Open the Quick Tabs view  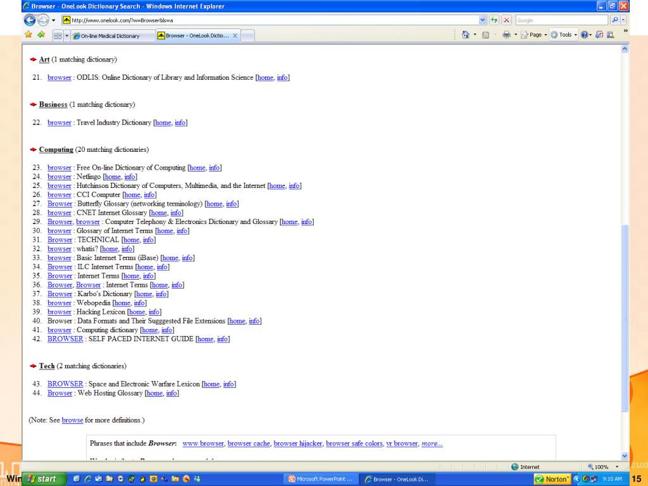pos(58,36)
